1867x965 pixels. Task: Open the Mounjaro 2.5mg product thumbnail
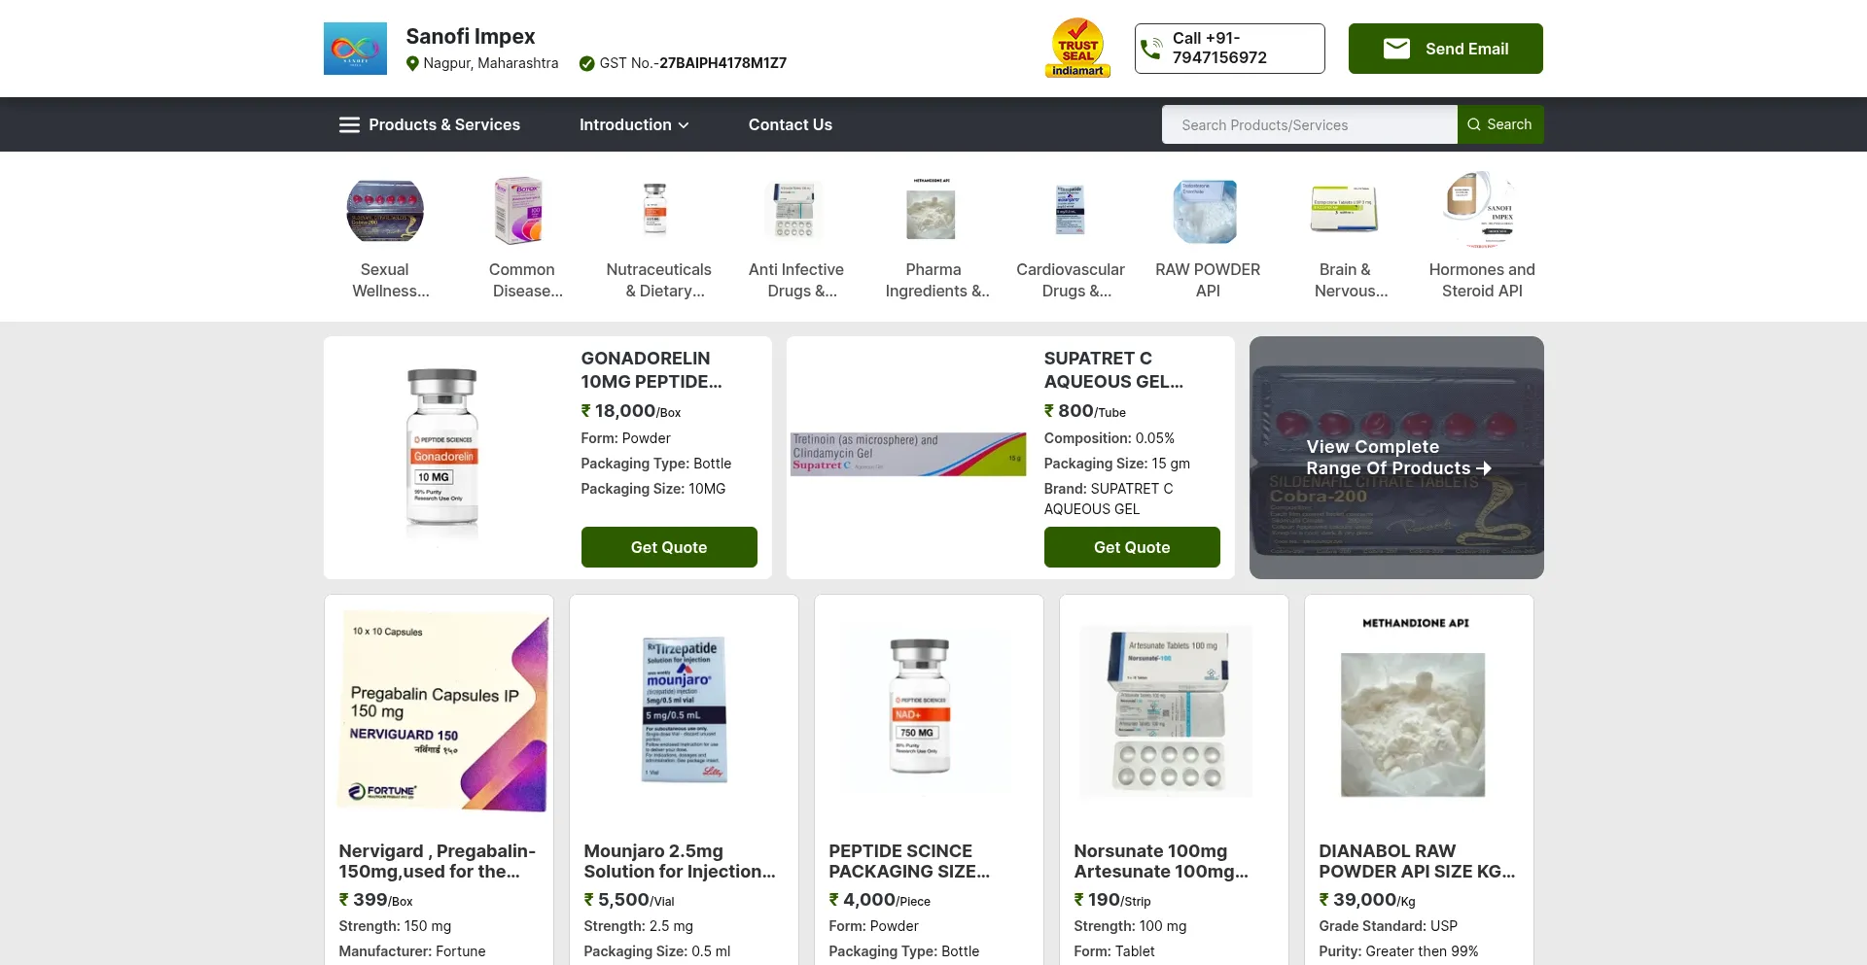coord(684,710)
